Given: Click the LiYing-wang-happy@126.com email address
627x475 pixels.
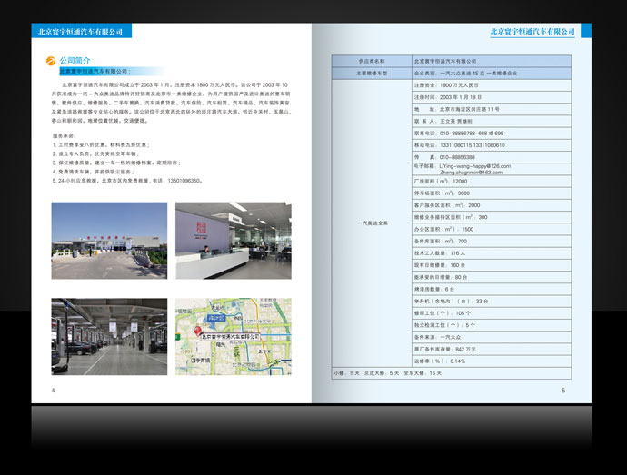Looking at the screenshot, I should tap(475, 166).
